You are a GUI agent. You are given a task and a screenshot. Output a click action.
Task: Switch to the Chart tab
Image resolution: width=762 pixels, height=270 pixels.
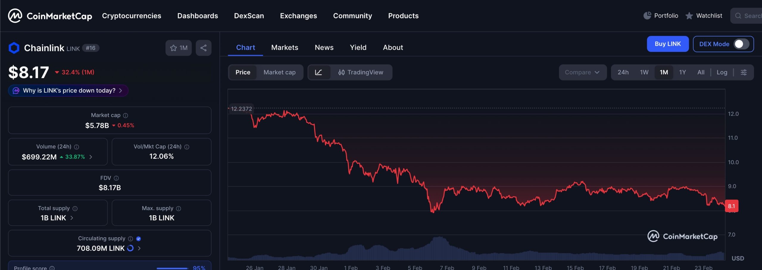(246, 48)
